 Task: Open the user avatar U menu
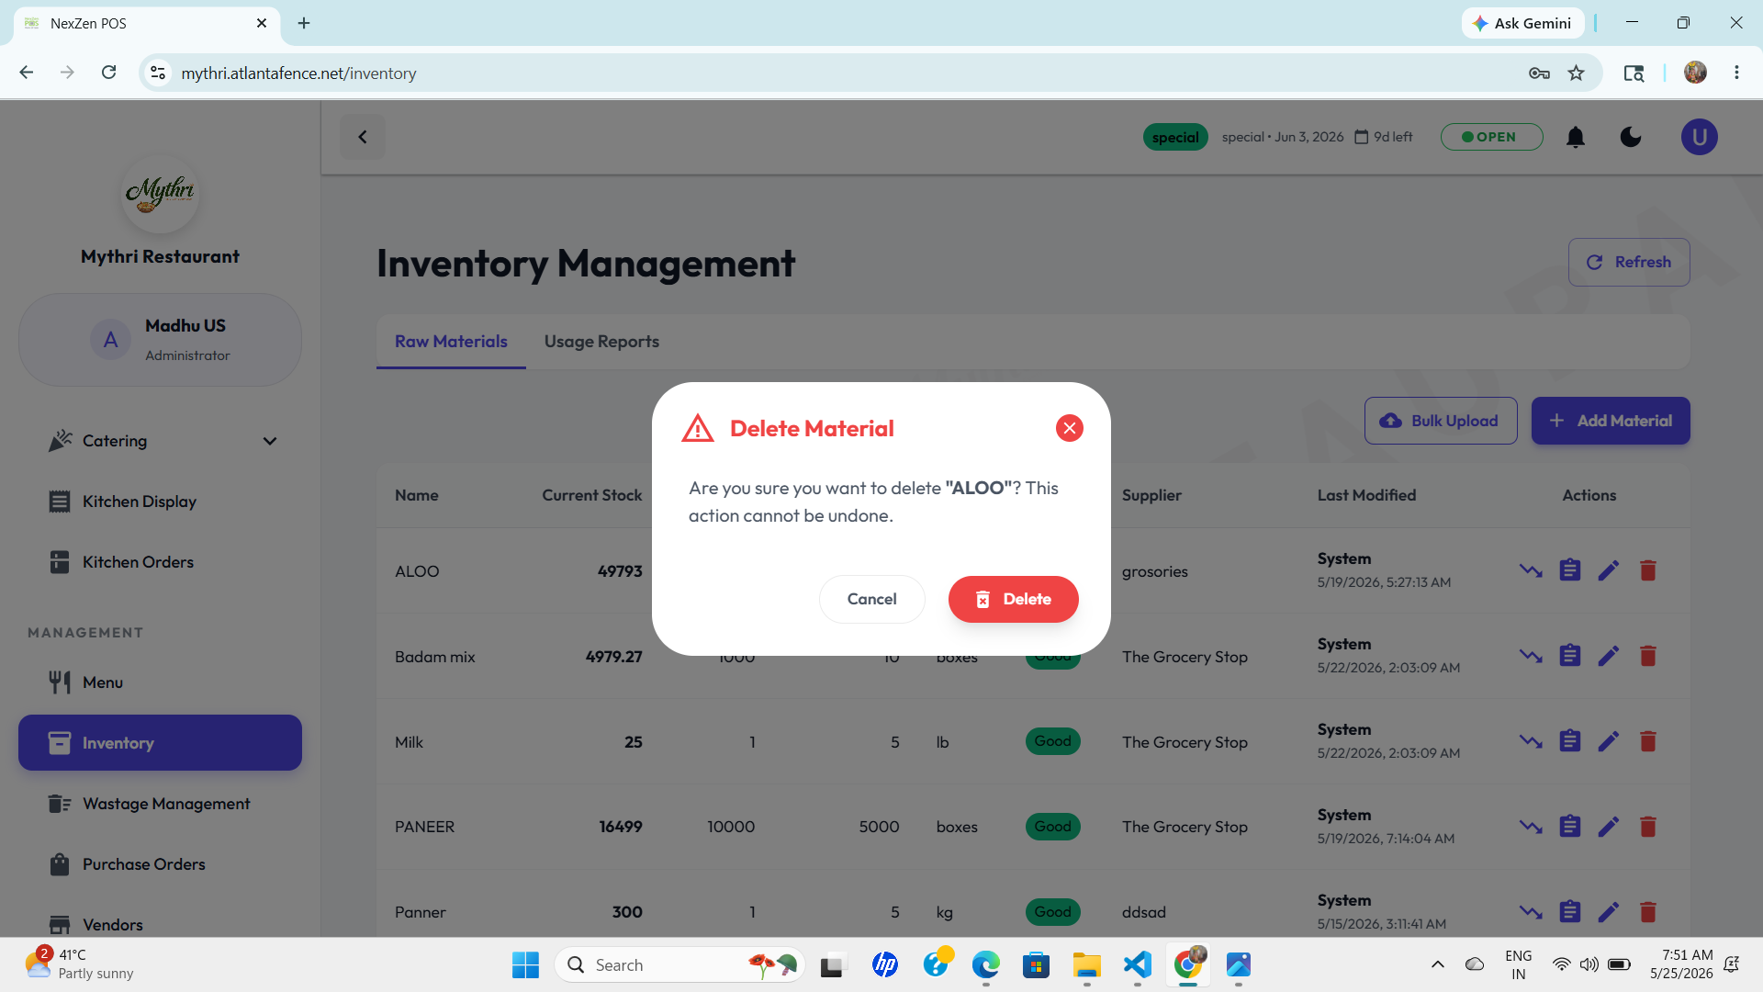pos(1699,137)
